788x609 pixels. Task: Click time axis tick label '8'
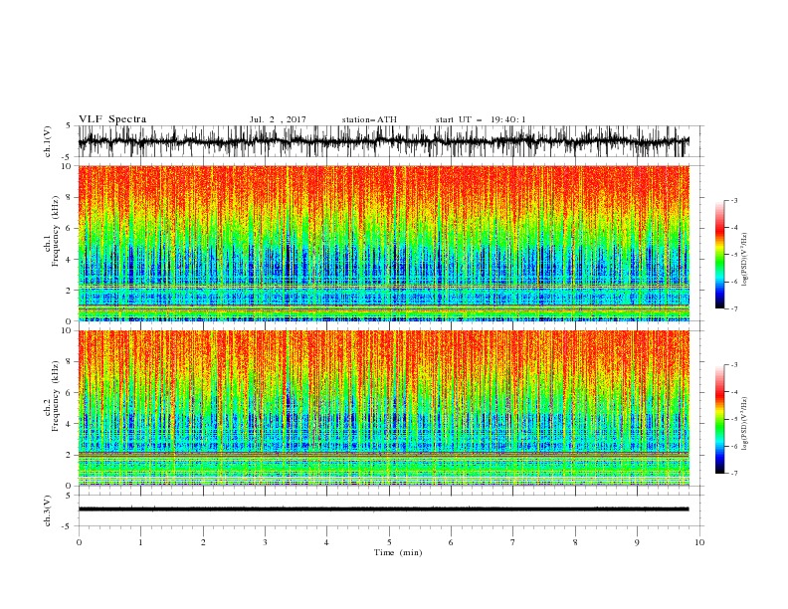point(575,542)
